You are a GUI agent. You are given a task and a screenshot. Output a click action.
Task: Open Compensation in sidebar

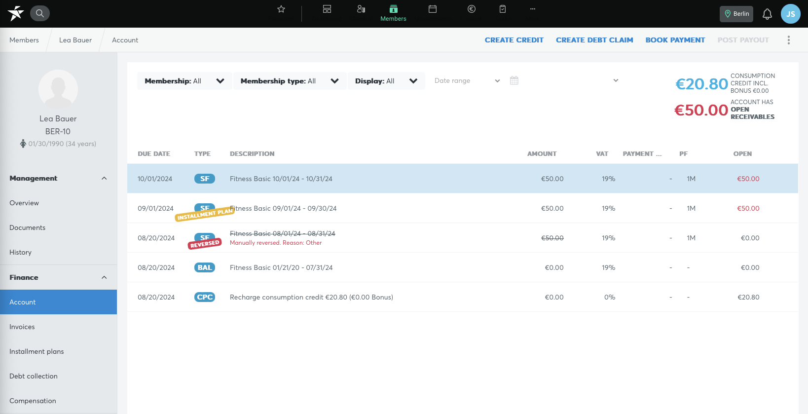pos(58,401)
